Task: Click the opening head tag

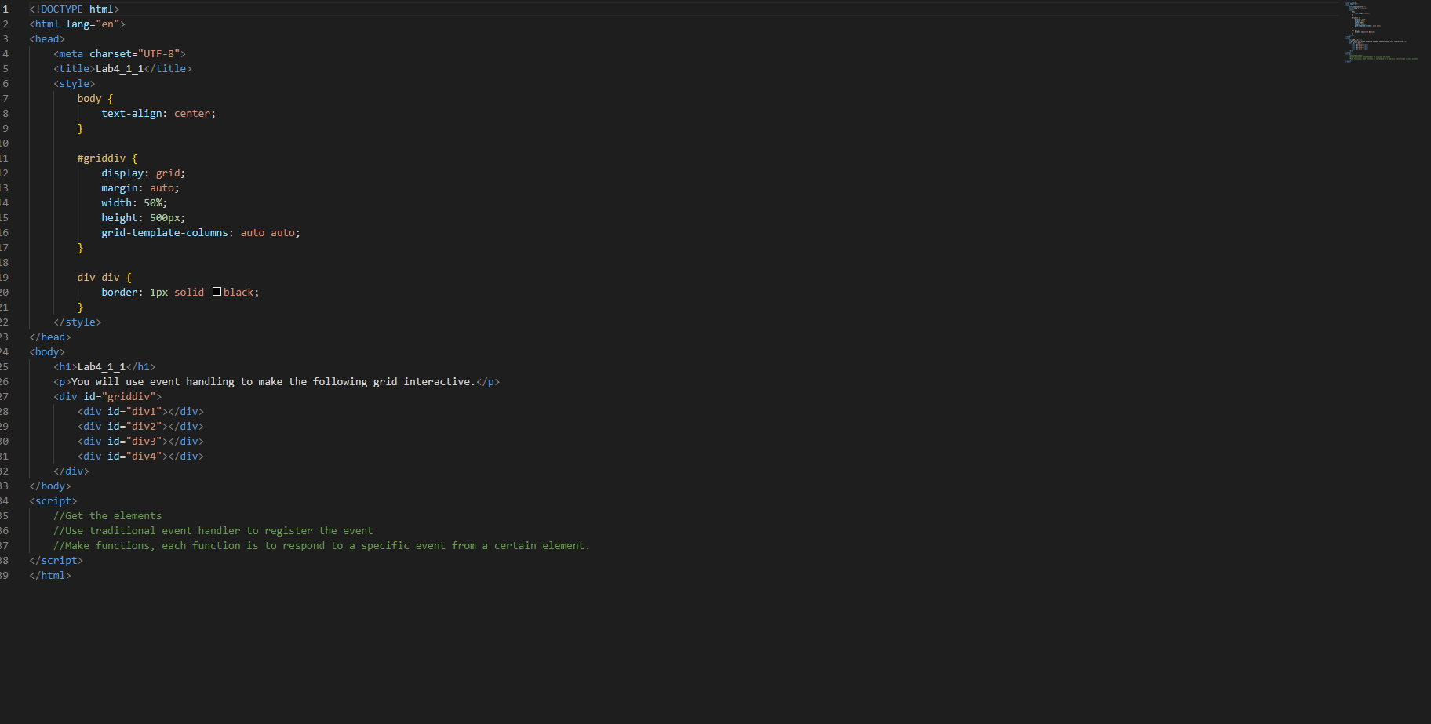Action: pos(47,39)
